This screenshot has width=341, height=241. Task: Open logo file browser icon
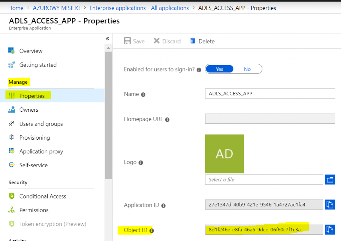(x=330, y=180)
